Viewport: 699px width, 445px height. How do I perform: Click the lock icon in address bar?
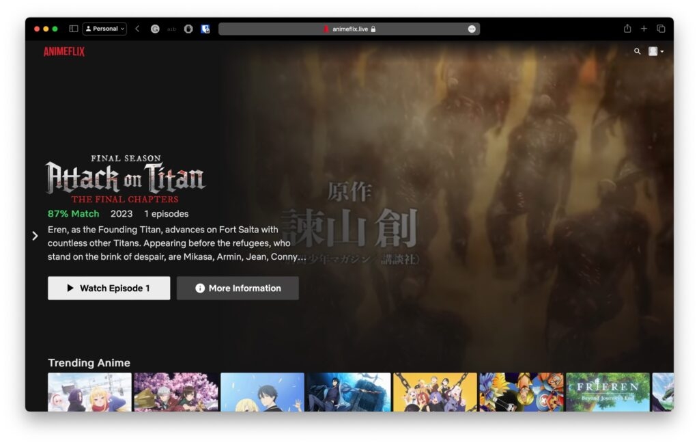click(373, 29)
